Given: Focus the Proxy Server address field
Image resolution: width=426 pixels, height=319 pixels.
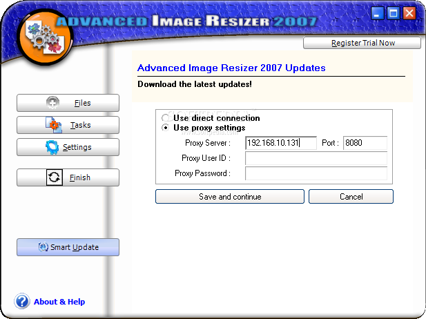Looking at the screenshot, I should (x=281, y=143).
